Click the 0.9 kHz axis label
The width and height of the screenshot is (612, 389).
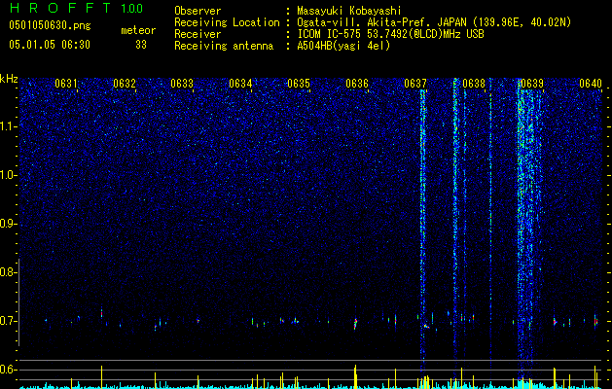tap(8, 224)
